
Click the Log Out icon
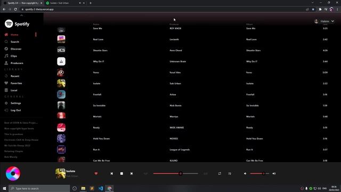click(6, 110)
